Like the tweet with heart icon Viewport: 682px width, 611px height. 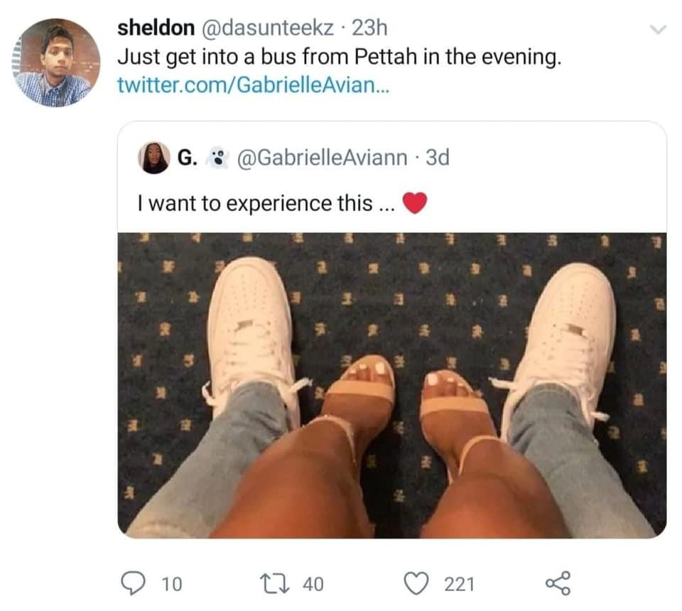click(416, 583)
